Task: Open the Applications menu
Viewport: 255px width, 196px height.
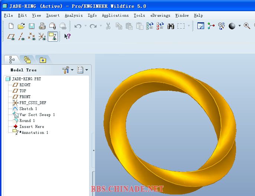Action: point(115,16)
